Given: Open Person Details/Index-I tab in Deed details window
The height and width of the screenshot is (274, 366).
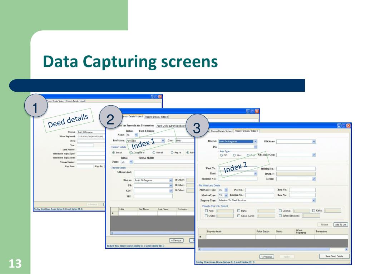Looking at the screenshot, I should click(55, 101).
